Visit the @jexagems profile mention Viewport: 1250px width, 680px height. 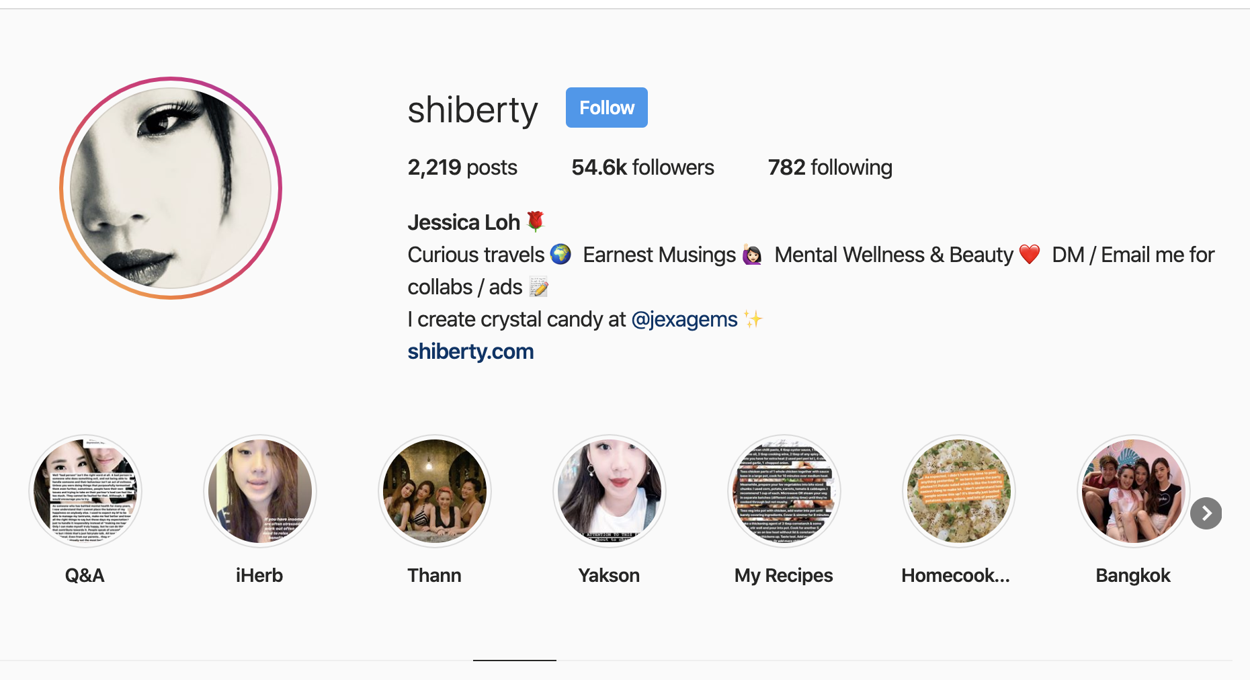coord(684,319)
